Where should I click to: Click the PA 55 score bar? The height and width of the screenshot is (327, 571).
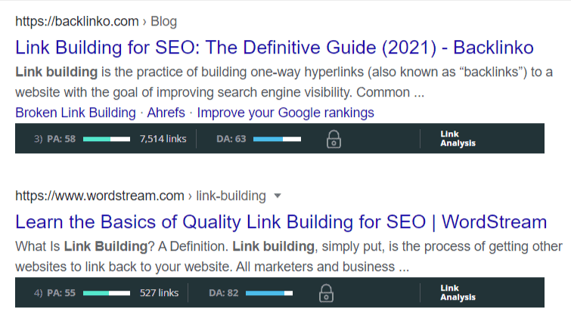tap(107, 293)
